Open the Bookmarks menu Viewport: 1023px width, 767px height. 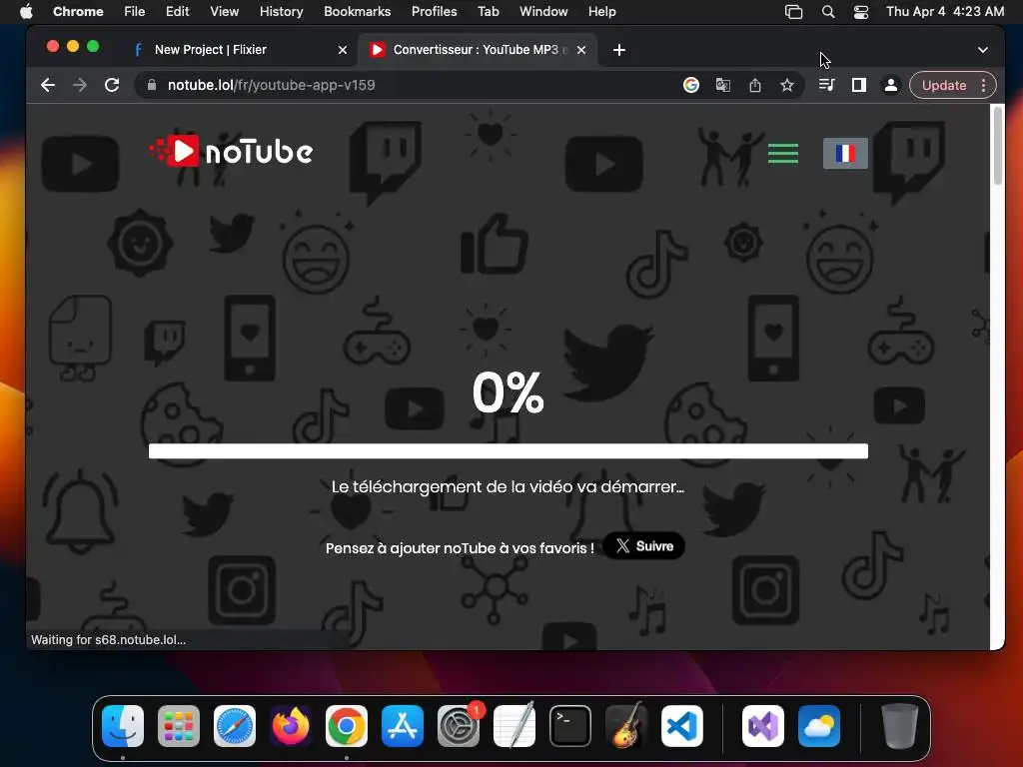click(x=357, y=11)
